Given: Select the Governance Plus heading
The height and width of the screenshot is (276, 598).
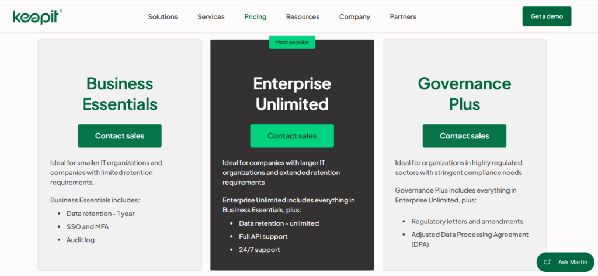Looking at the screenshot, I should click(x=464, y=93).
